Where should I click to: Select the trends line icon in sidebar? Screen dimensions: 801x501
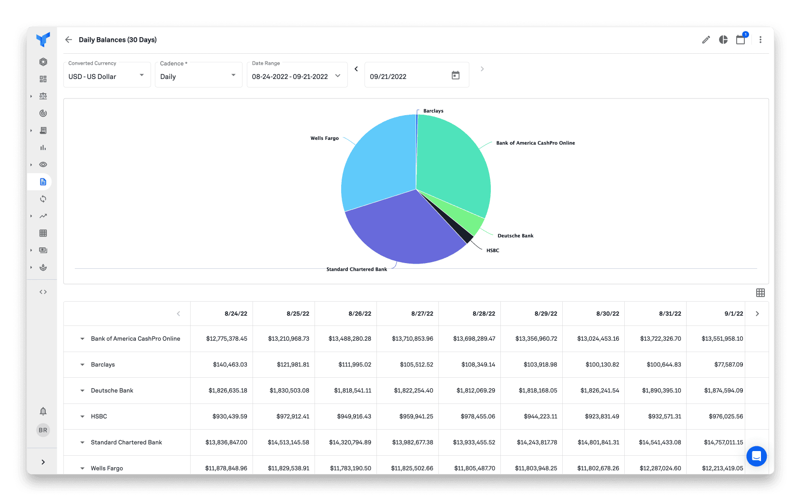pos(43,216)
